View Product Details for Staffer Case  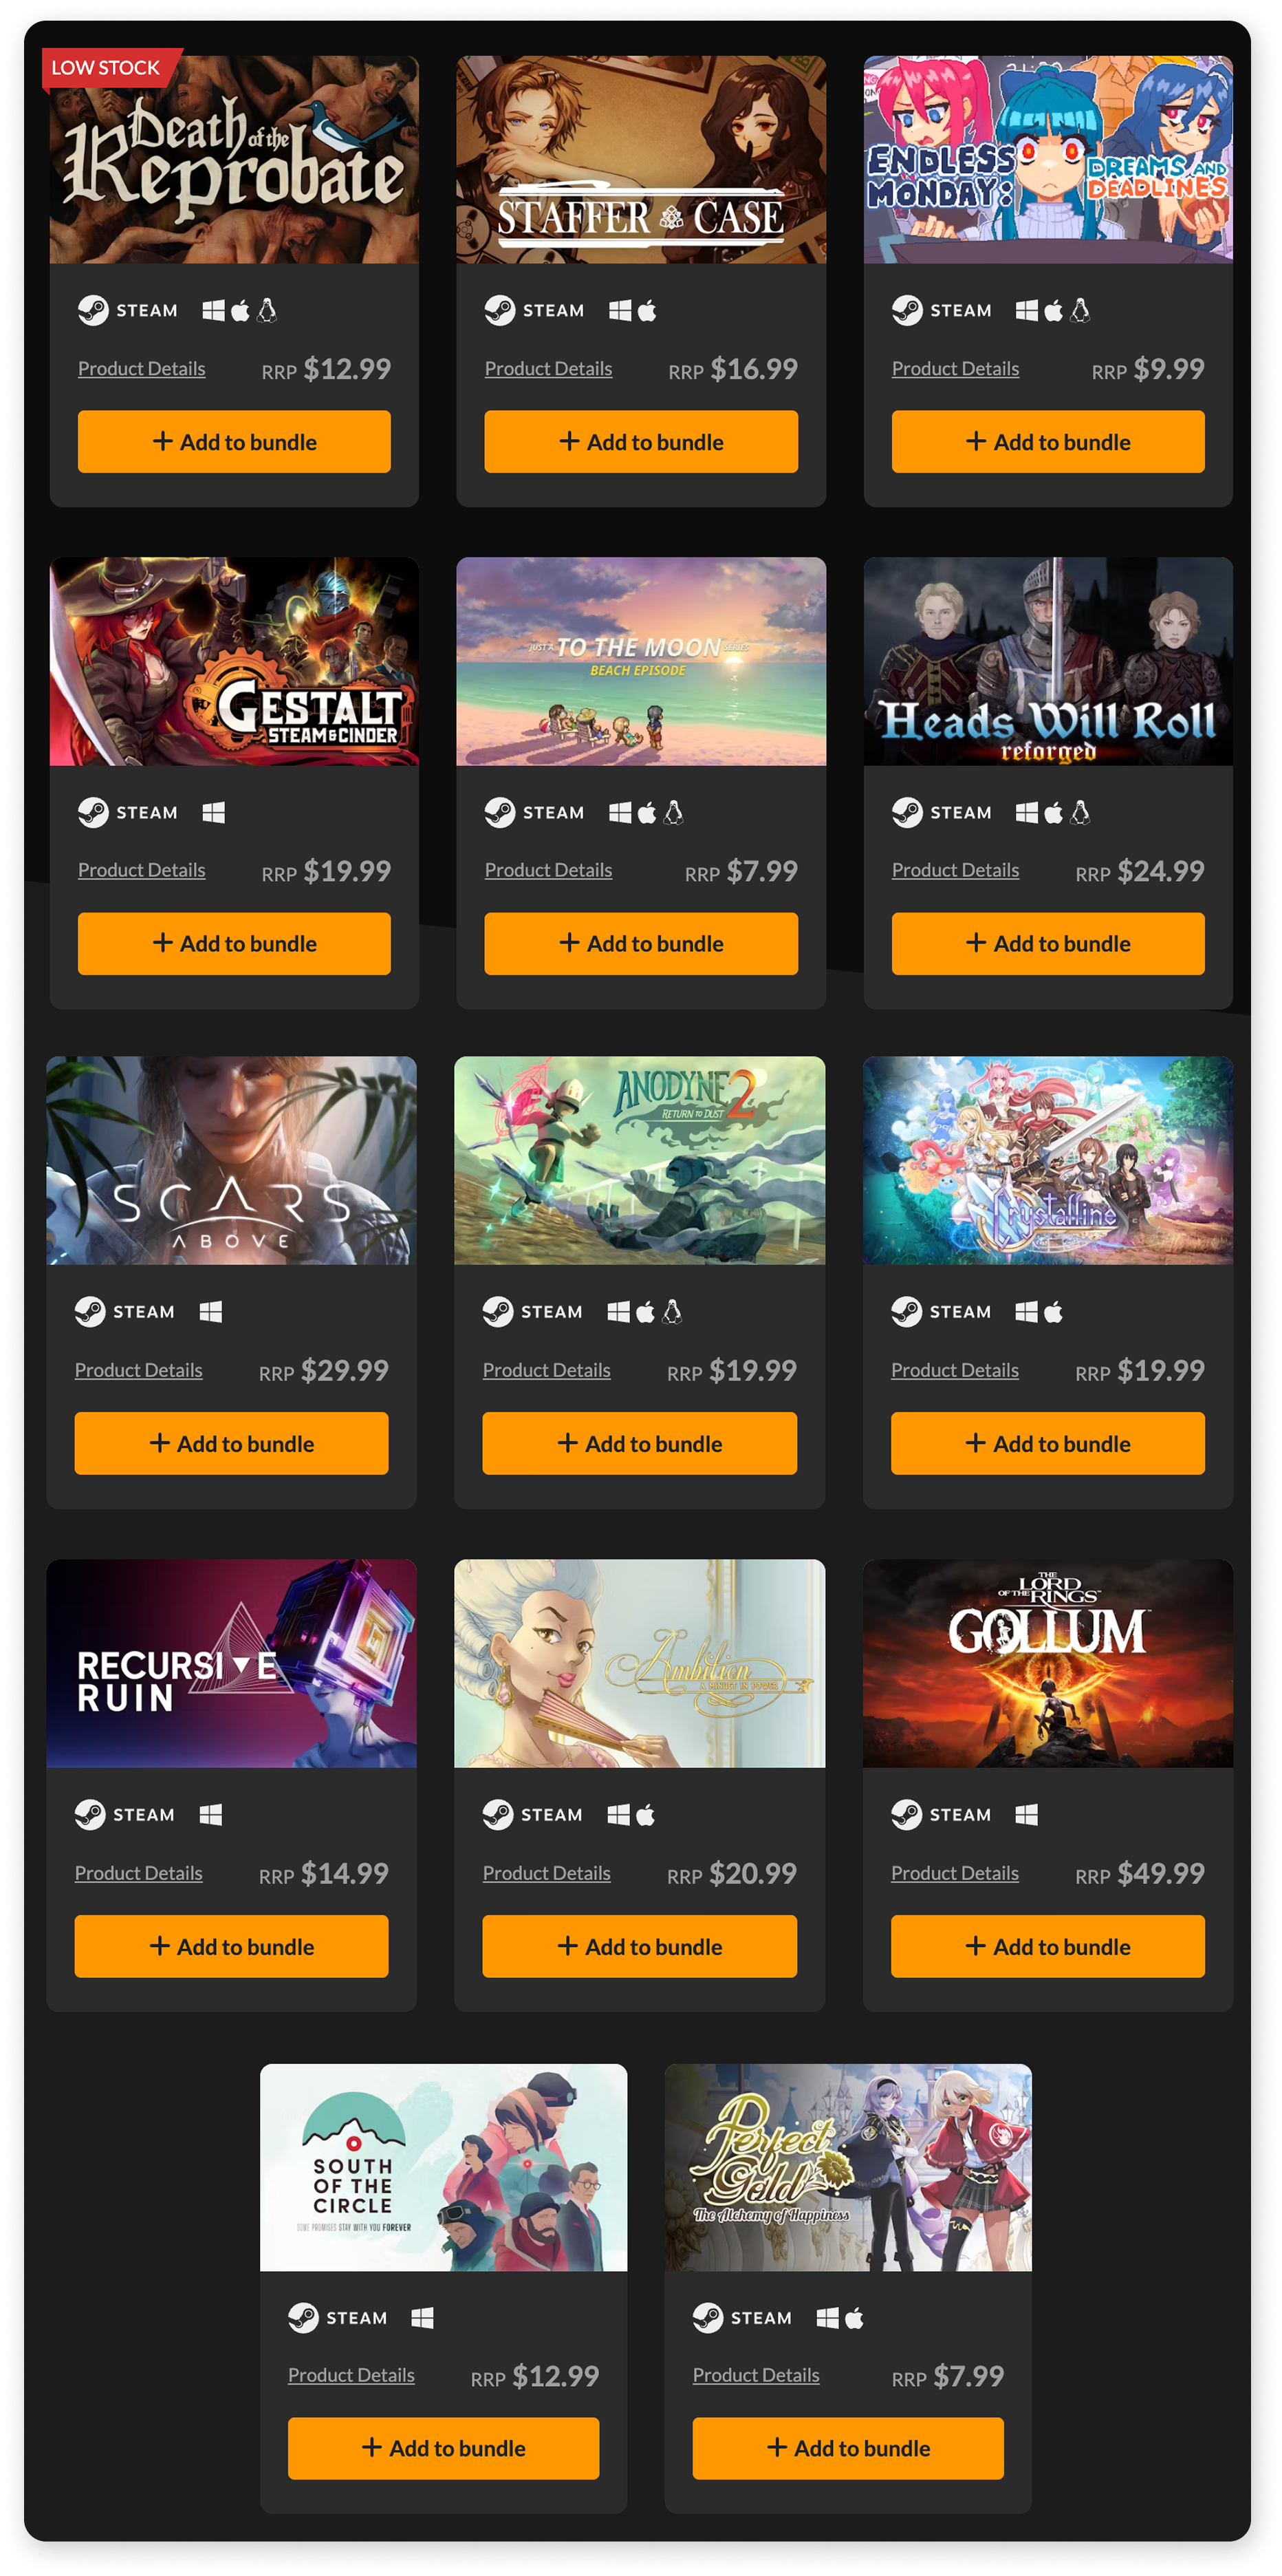click(549, 369)
